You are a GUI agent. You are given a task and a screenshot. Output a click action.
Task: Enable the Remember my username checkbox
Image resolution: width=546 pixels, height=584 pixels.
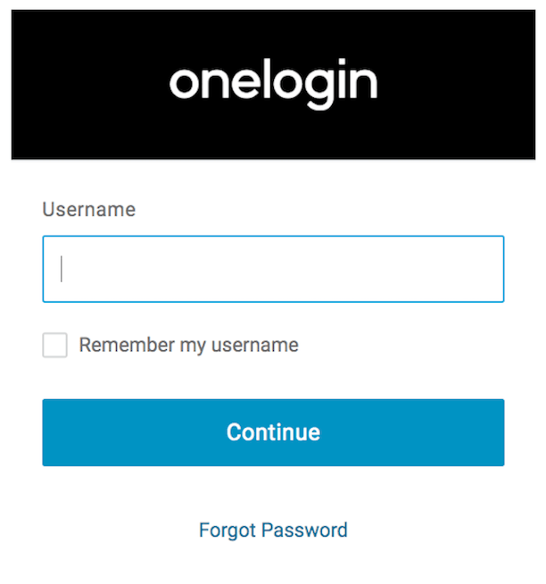point(55,346)
